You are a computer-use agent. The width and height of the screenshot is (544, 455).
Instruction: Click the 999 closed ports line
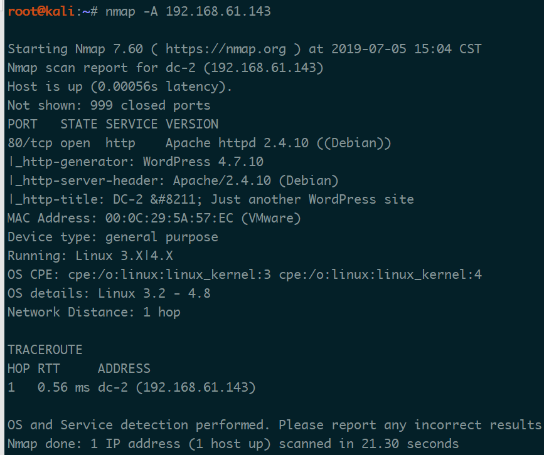109,105
